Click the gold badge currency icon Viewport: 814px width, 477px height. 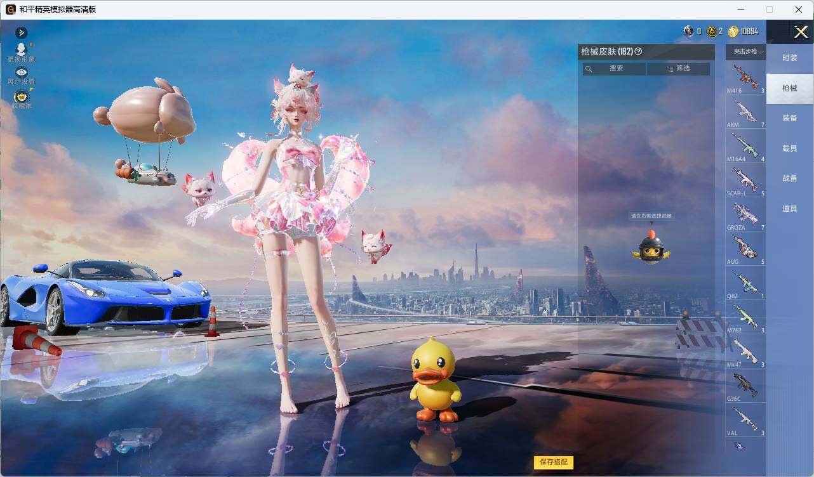[712, 31]
